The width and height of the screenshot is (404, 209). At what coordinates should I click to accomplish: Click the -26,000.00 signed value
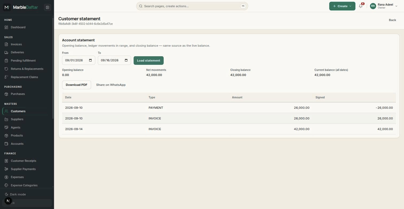tap(384, 108)
